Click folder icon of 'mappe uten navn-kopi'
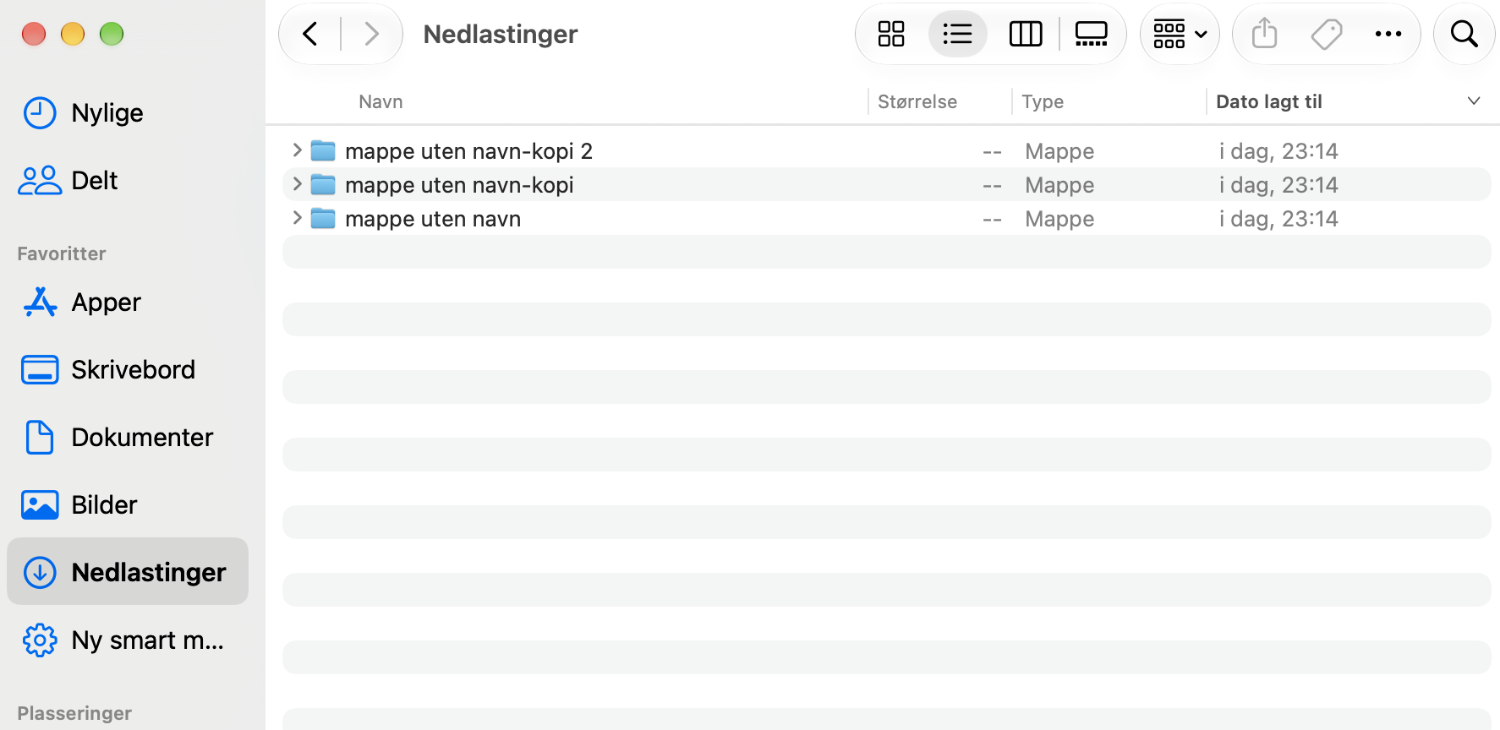This screenshot has height=730, width=1500. (x=323, y=185)
